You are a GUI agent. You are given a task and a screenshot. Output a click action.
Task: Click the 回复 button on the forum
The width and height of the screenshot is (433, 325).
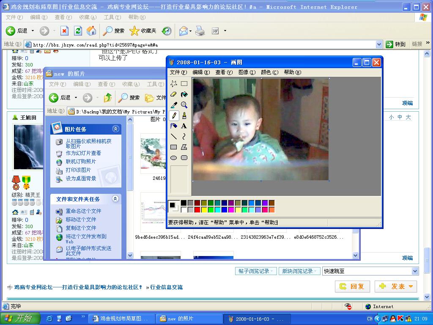click(x=352, y=286)
